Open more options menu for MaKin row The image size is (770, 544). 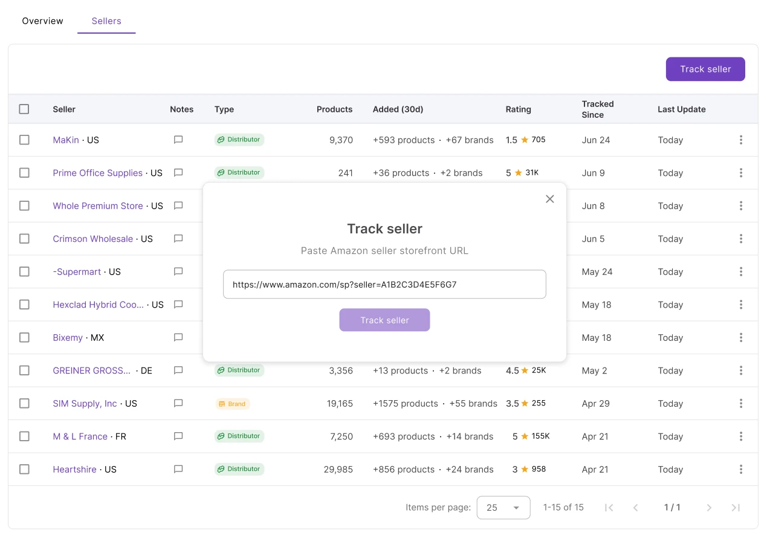pyautogui.click(x=741, y=140)
